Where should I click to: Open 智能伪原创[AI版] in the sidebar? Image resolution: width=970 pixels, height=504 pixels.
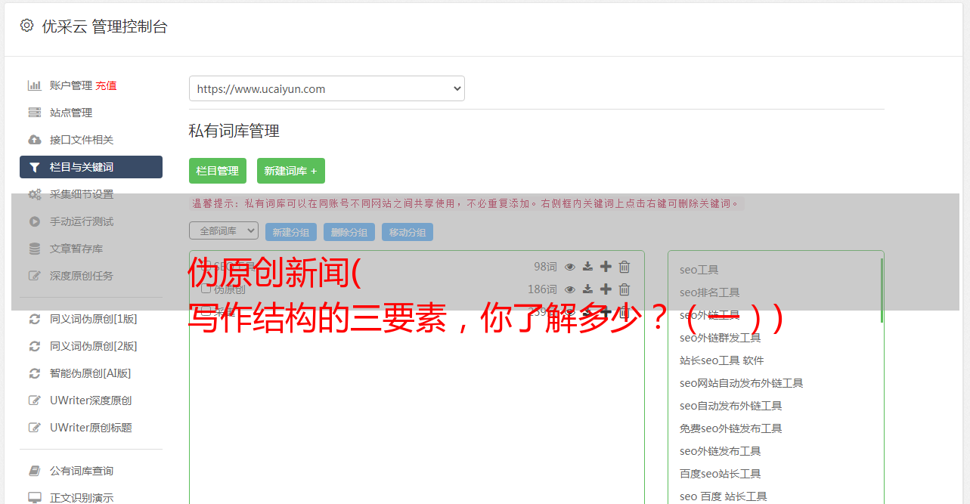(91, 373)
